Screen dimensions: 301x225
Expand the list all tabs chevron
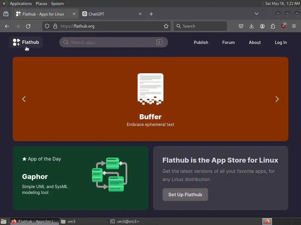256,14
